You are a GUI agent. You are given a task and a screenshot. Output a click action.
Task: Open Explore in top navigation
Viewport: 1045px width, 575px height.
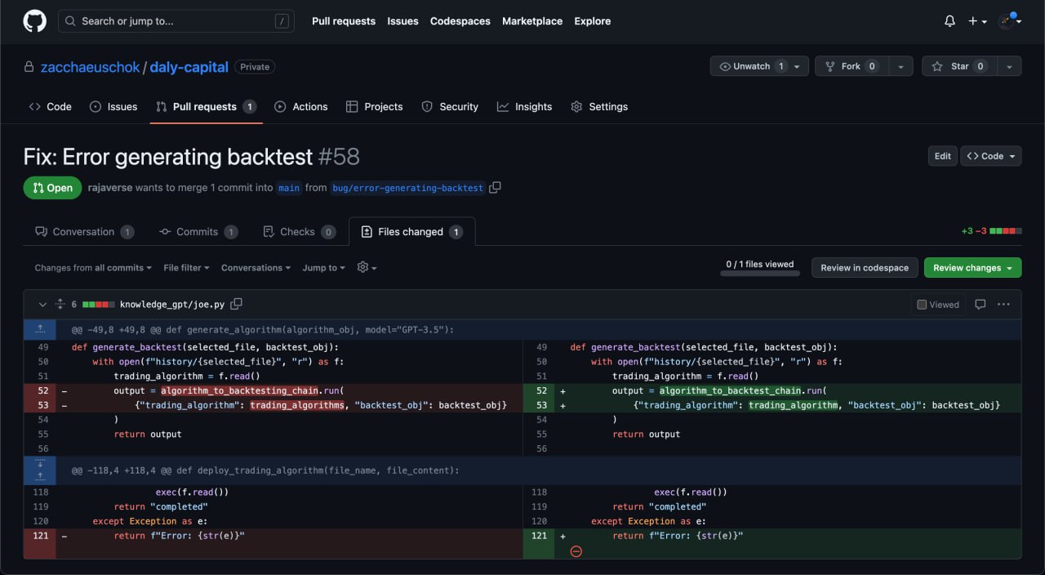click(593, 21)
